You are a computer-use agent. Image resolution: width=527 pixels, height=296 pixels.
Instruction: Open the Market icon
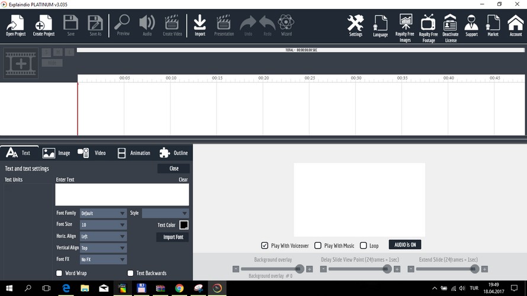click(493, 25)
